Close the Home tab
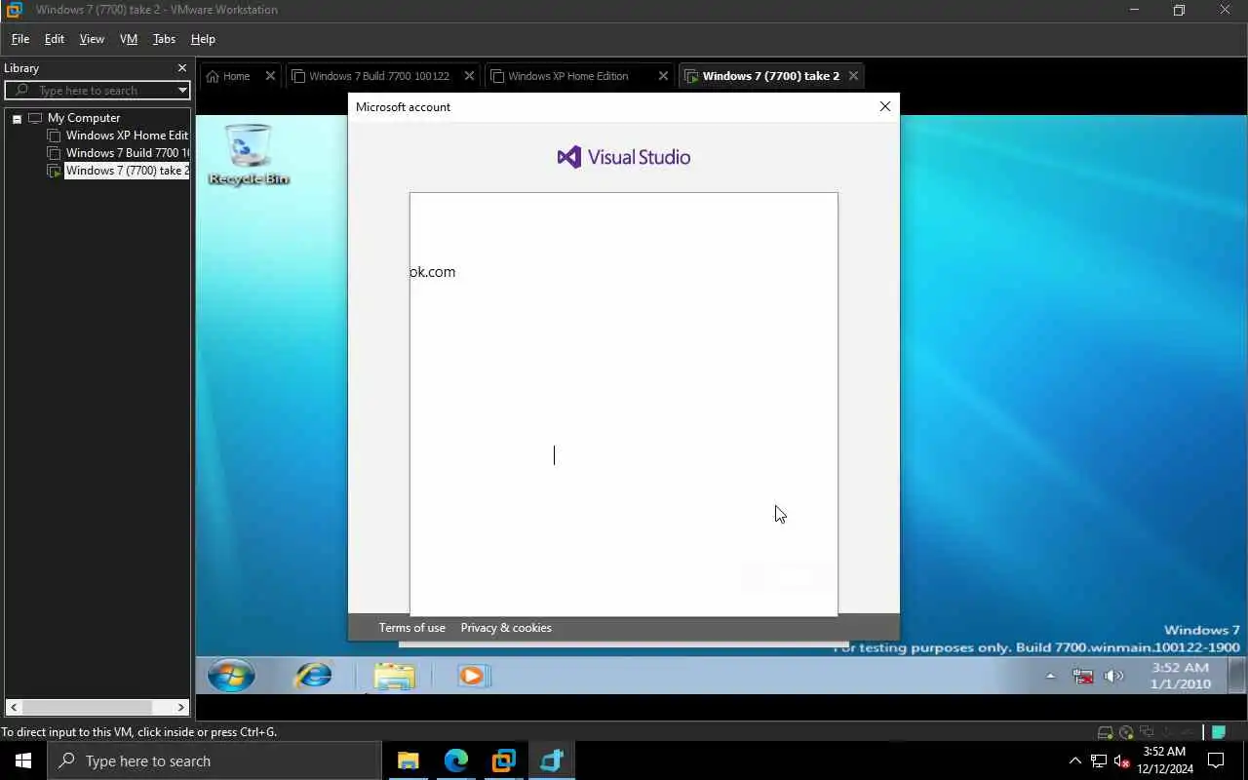The height and width of the screenshot is (780, 1248). coord(270,76)
